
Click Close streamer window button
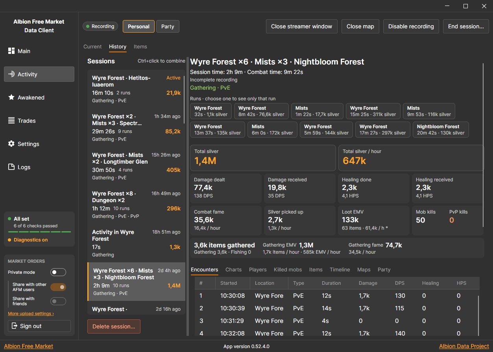pyautogui.click(x=302, y=26)
